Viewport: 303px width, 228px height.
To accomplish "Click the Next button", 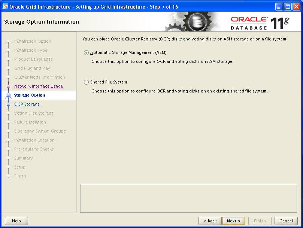I will 234,221.
